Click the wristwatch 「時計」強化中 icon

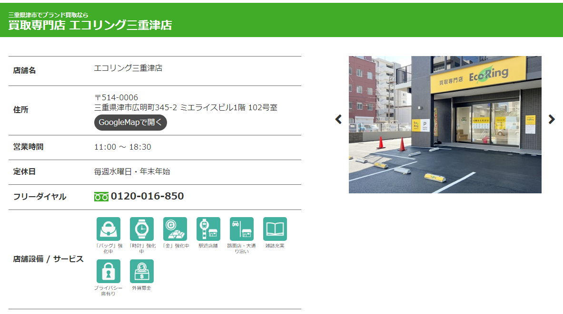pos(142,229)
